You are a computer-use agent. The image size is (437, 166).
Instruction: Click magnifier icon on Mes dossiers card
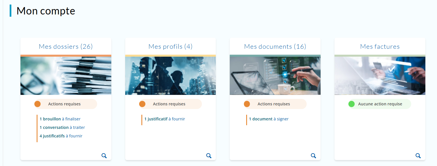(x=104, y=156)
